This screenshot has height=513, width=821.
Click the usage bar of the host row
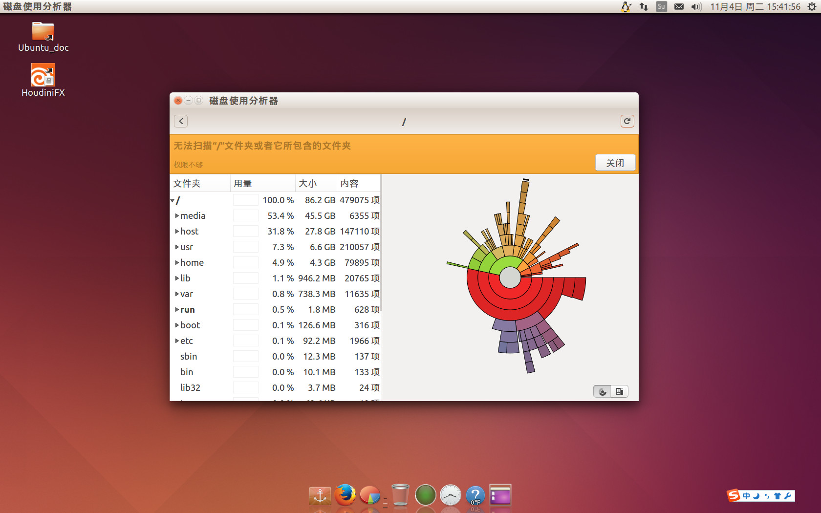(x=246, y=232)
